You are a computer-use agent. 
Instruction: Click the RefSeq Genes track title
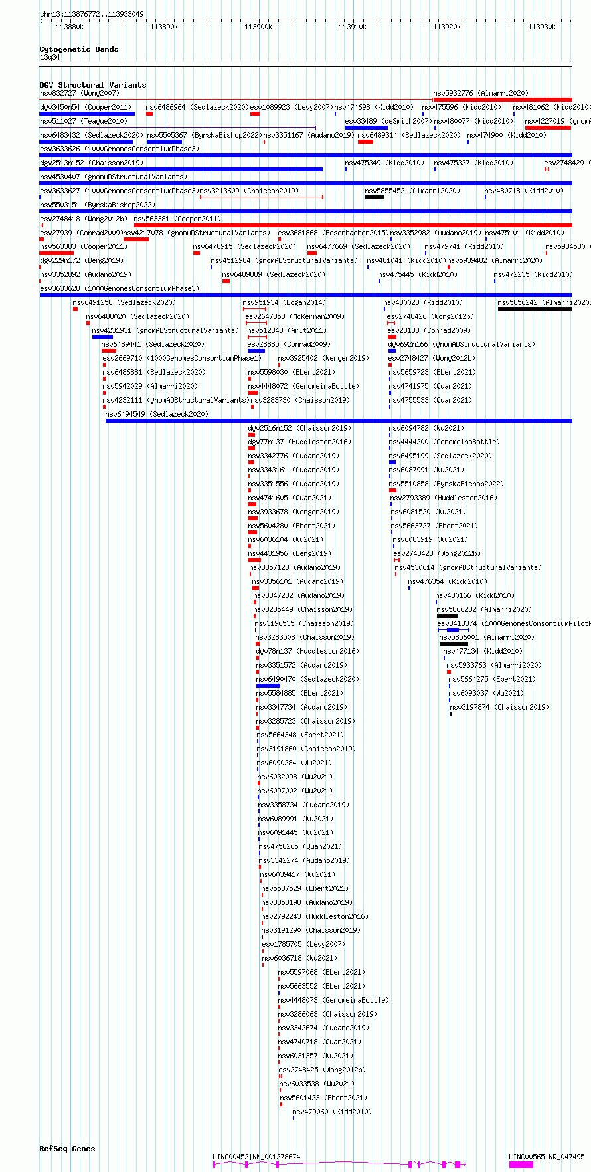click(67, 1149)
